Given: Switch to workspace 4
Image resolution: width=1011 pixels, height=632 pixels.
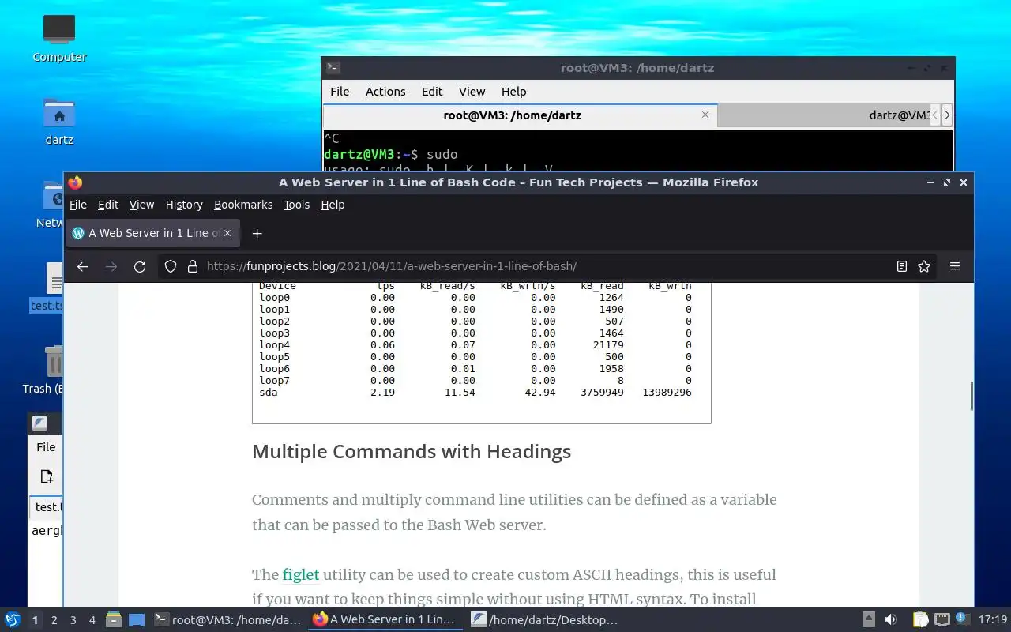Looking at the screenshot, I should point(92,620).
